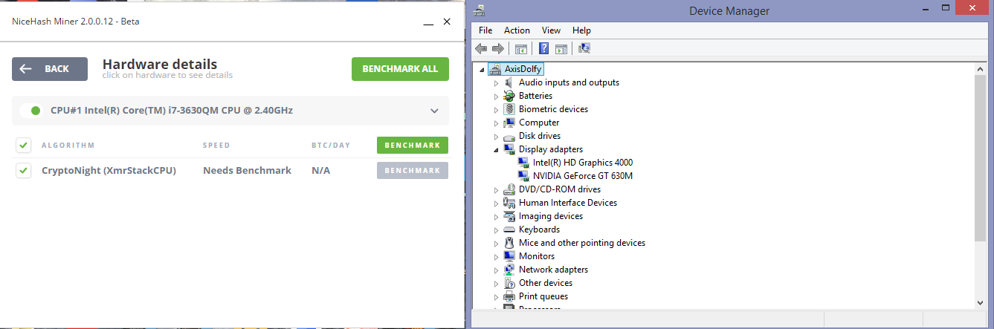The image size is (994, 329).
Task: Expand Audio inputs and outputs tree arrow
Action: [497, 82]
